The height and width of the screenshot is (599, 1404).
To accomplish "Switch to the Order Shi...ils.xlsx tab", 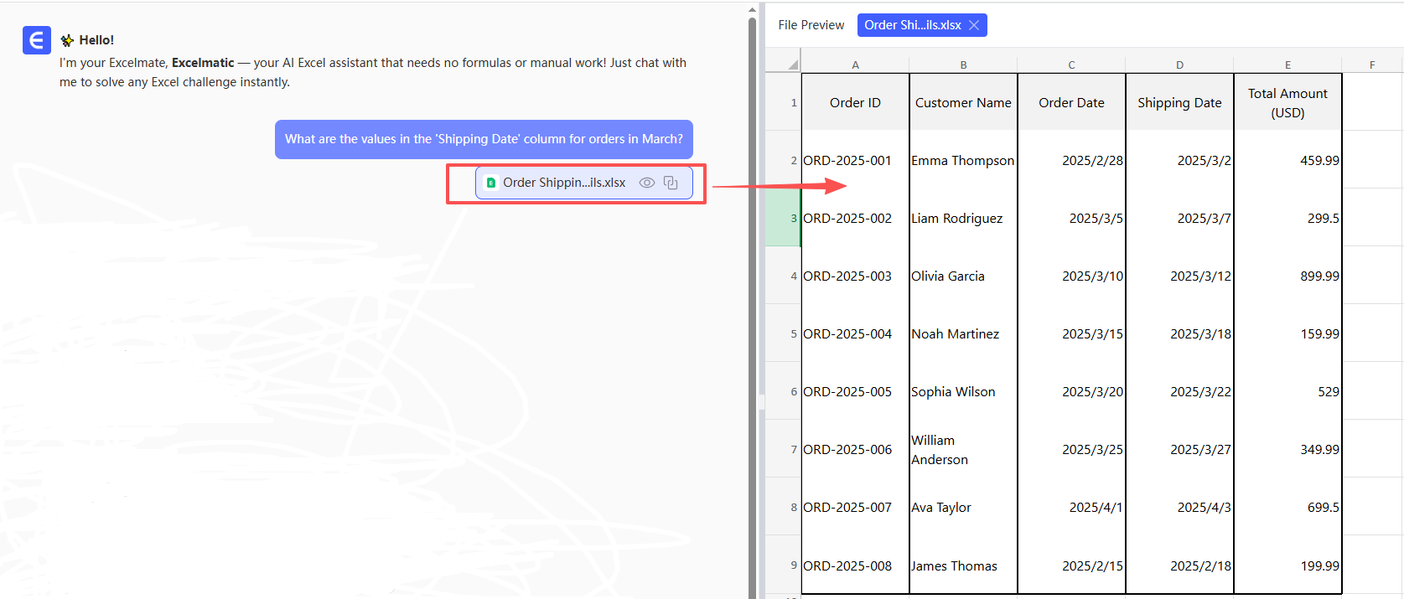I will pos(912,25).
